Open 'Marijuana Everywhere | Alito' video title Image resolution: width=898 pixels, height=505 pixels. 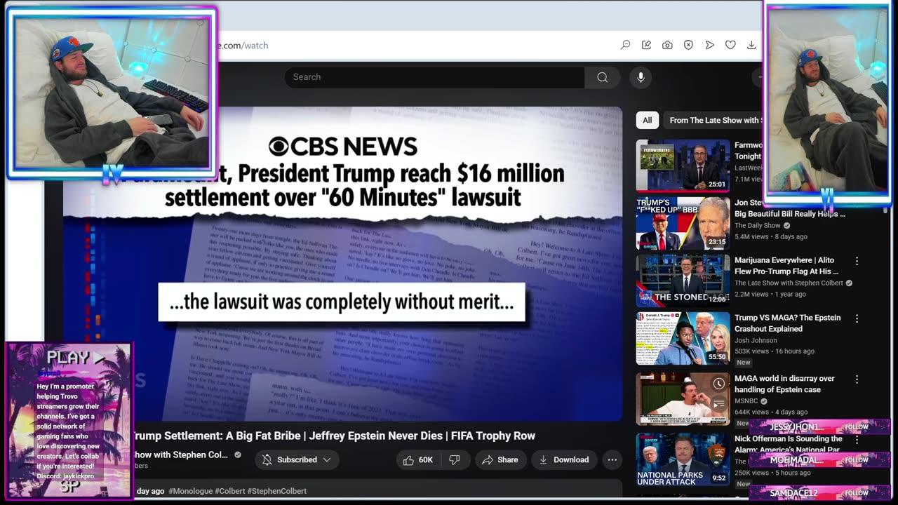[x=786, y=266]
